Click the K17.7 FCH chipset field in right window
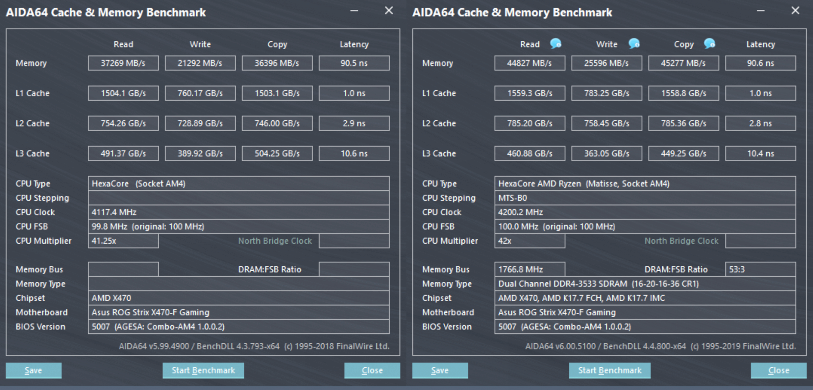This screenshot has width=813, height=390. (x=645, y=298)
